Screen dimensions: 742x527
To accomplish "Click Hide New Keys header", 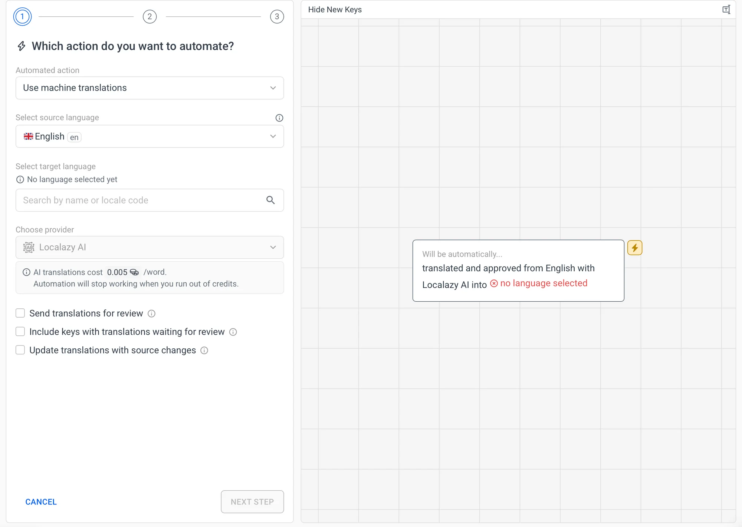I will (x=335, y=10).
